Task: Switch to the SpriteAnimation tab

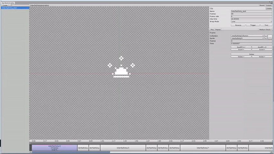Action: 8,3
